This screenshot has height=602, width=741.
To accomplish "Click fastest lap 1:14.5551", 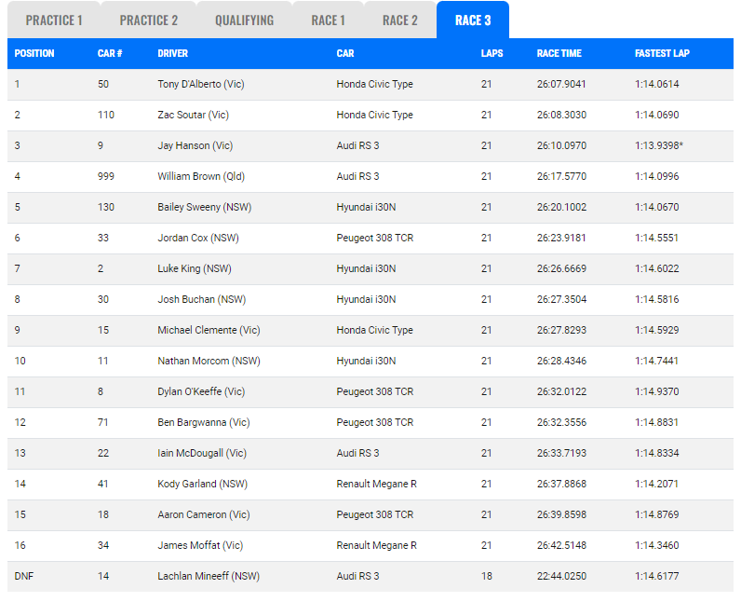I will point(656,238).
